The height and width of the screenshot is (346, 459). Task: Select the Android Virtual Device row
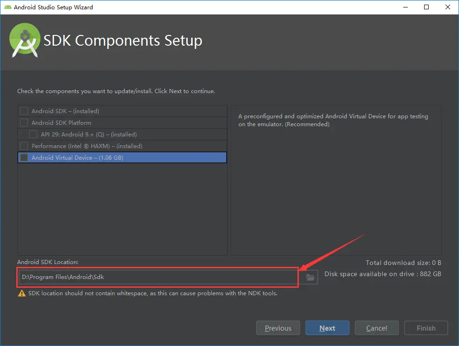(x=122, y=157)
